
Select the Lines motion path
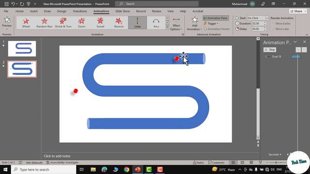138,23
